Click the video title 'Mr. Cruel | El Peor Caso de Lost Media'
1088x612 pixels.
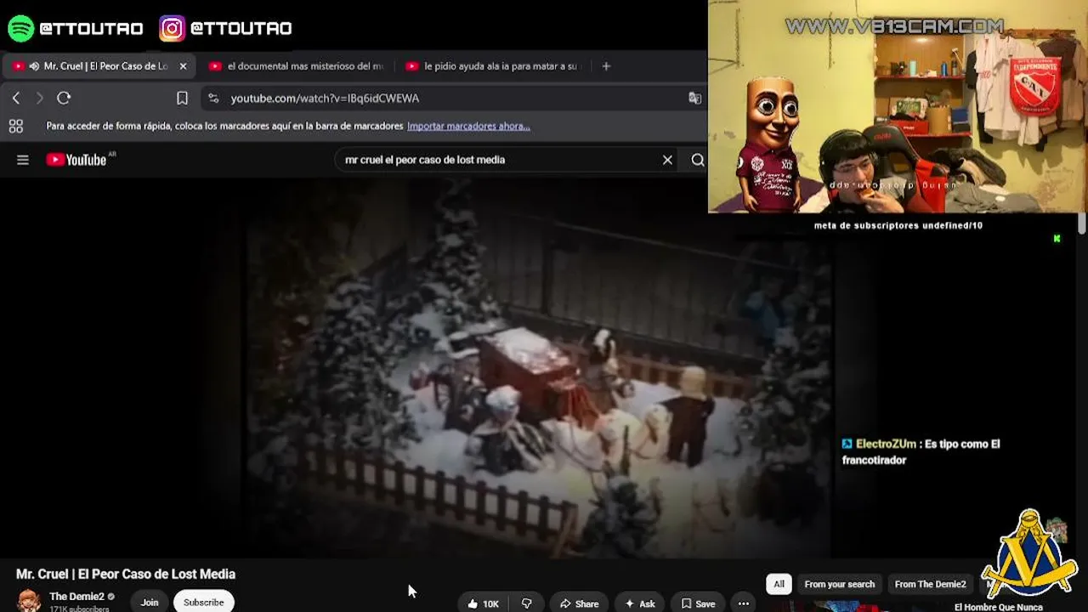[126, 575]
